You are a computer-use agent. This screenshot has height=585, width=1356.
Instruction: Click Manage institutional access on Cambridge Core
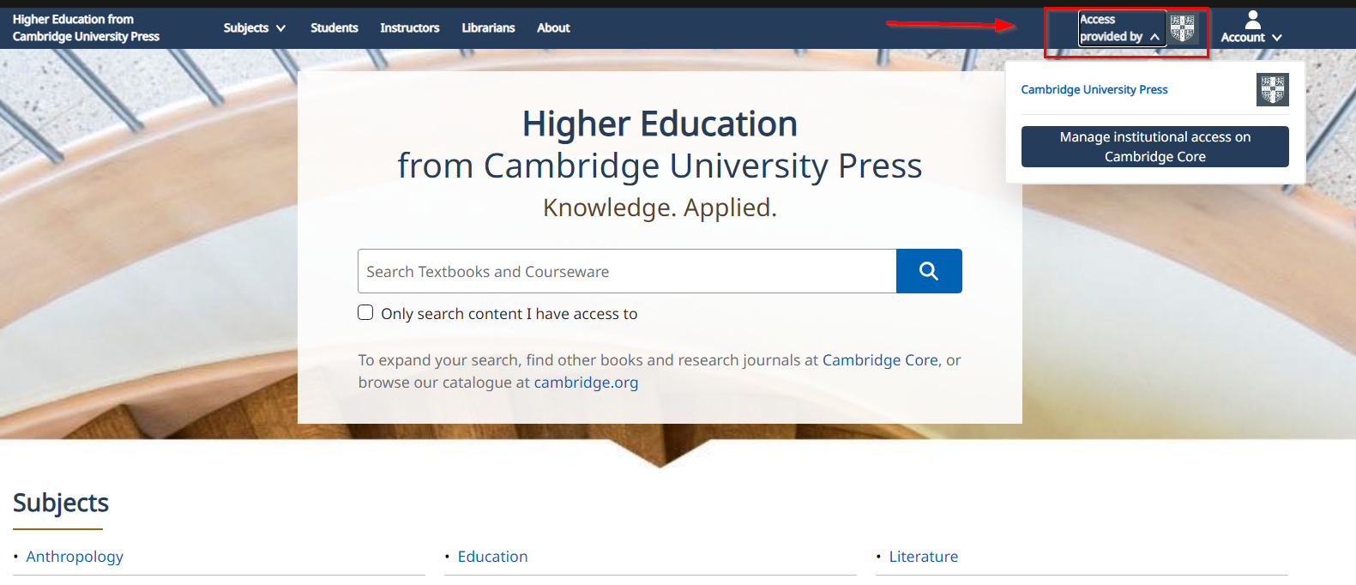(x=1154, y=147)
